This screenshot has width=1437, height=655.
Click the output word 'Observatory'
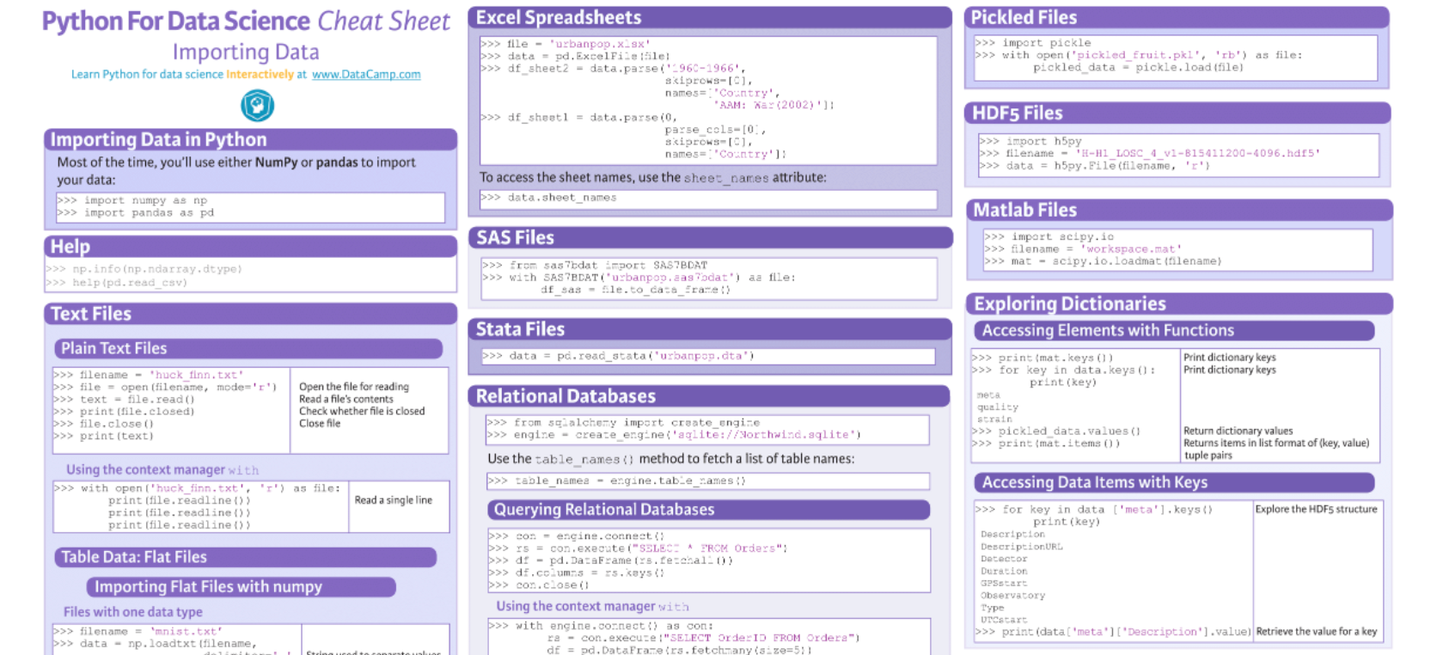click(x=1013, y=595)
